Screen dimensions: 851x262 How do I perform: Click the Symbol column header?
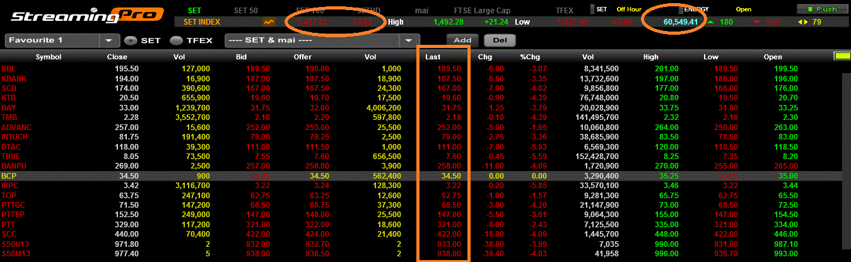point(48,57)
